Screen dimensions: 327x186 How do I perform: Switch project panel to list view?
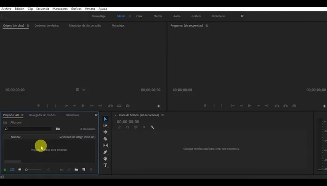12,170
